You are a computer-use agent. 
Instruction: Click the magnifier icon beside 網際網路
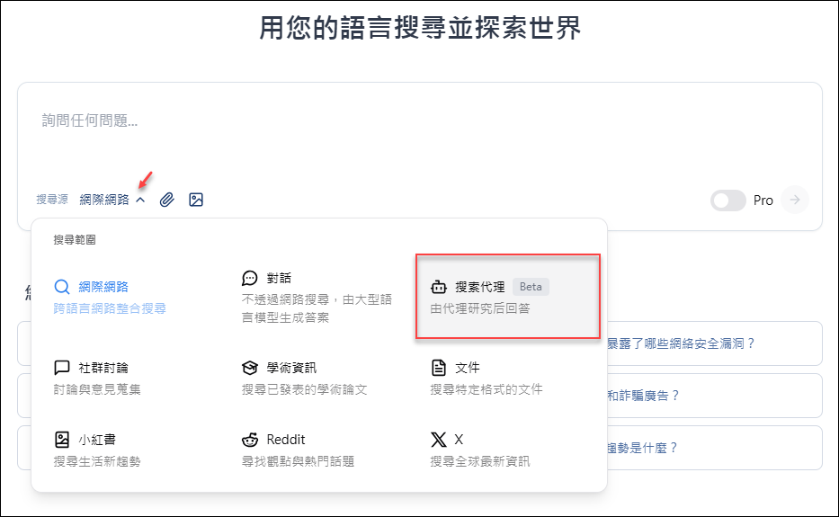click(62, 287)
